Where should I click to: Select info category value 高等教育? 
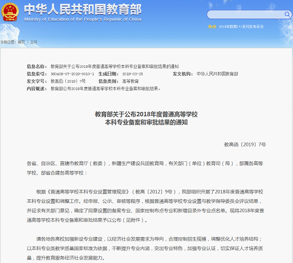pos(131,81)
